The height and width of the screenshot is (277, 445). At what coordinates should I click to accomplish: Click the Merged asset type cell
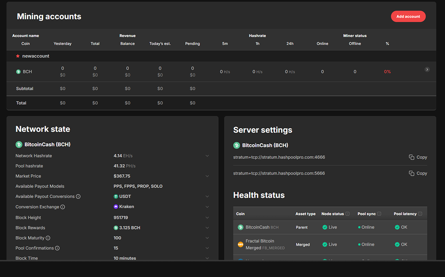tap(303, 244)
